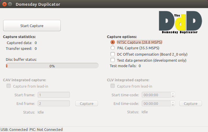Select NTSC Capture (28.8 MSPS) radio button
Screen dimensions: 208x132
(113, 42)
